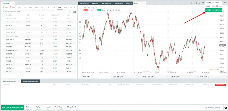
Task: Add a new chart tab with plus
Action: tap(80, 77)
